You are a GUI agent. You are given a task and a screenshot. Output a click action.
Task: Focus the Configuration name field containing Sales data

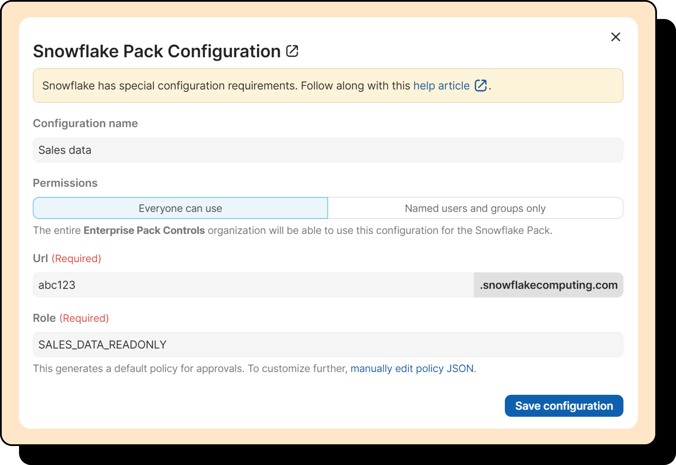coord(328,150)
